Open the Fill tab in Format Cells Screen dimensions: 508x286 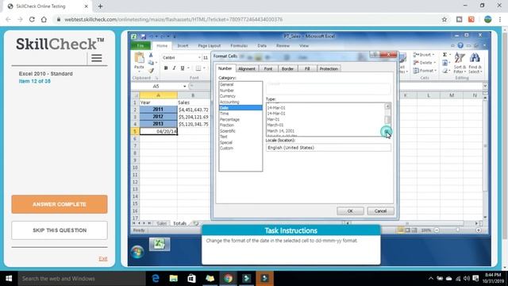(307, 69)
